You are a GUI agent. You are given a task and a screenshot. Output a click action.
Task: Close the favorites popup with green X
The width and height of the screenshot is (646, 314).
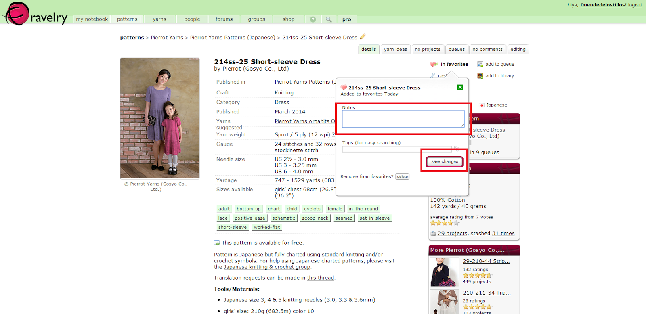tap(460, 87)
